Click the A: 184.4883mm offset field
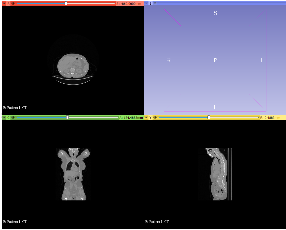The width and height of the screenshot is (286, 230). [131, 118]
